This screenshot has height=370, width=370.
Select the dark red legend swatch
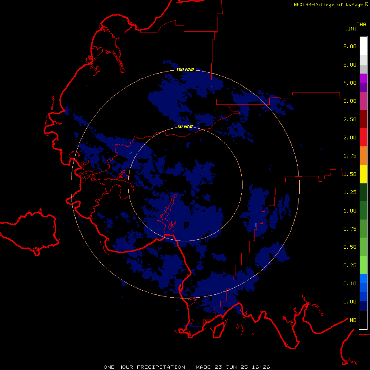click(363, 119)
